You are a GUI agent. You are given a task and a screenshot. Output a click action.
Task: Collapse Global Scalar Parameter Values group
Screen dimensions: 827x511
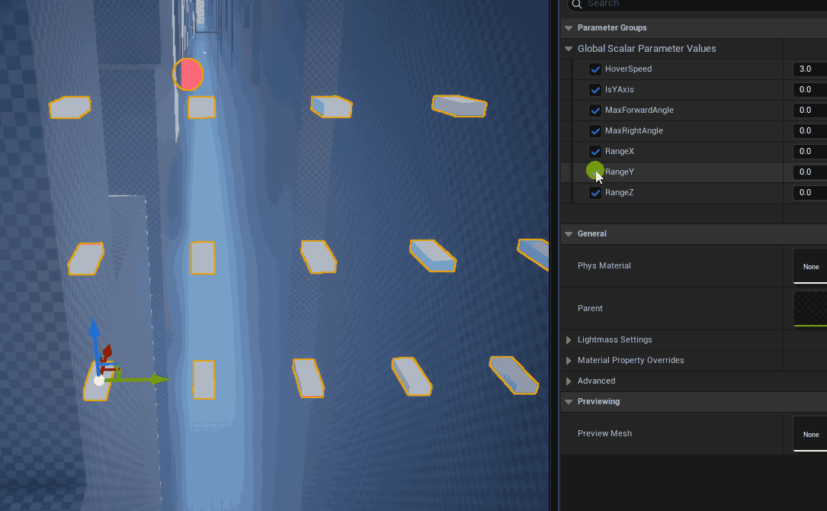coord(568,49)
